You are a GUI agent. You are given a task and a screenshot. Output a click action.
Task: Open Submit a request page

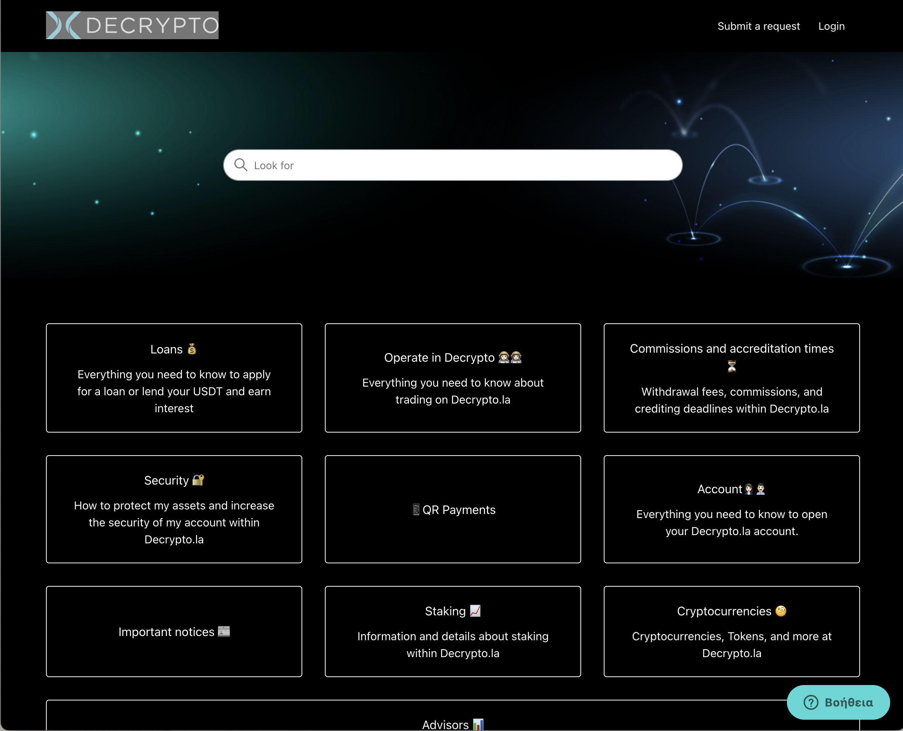pyautogui.click(x=758, y=26)
